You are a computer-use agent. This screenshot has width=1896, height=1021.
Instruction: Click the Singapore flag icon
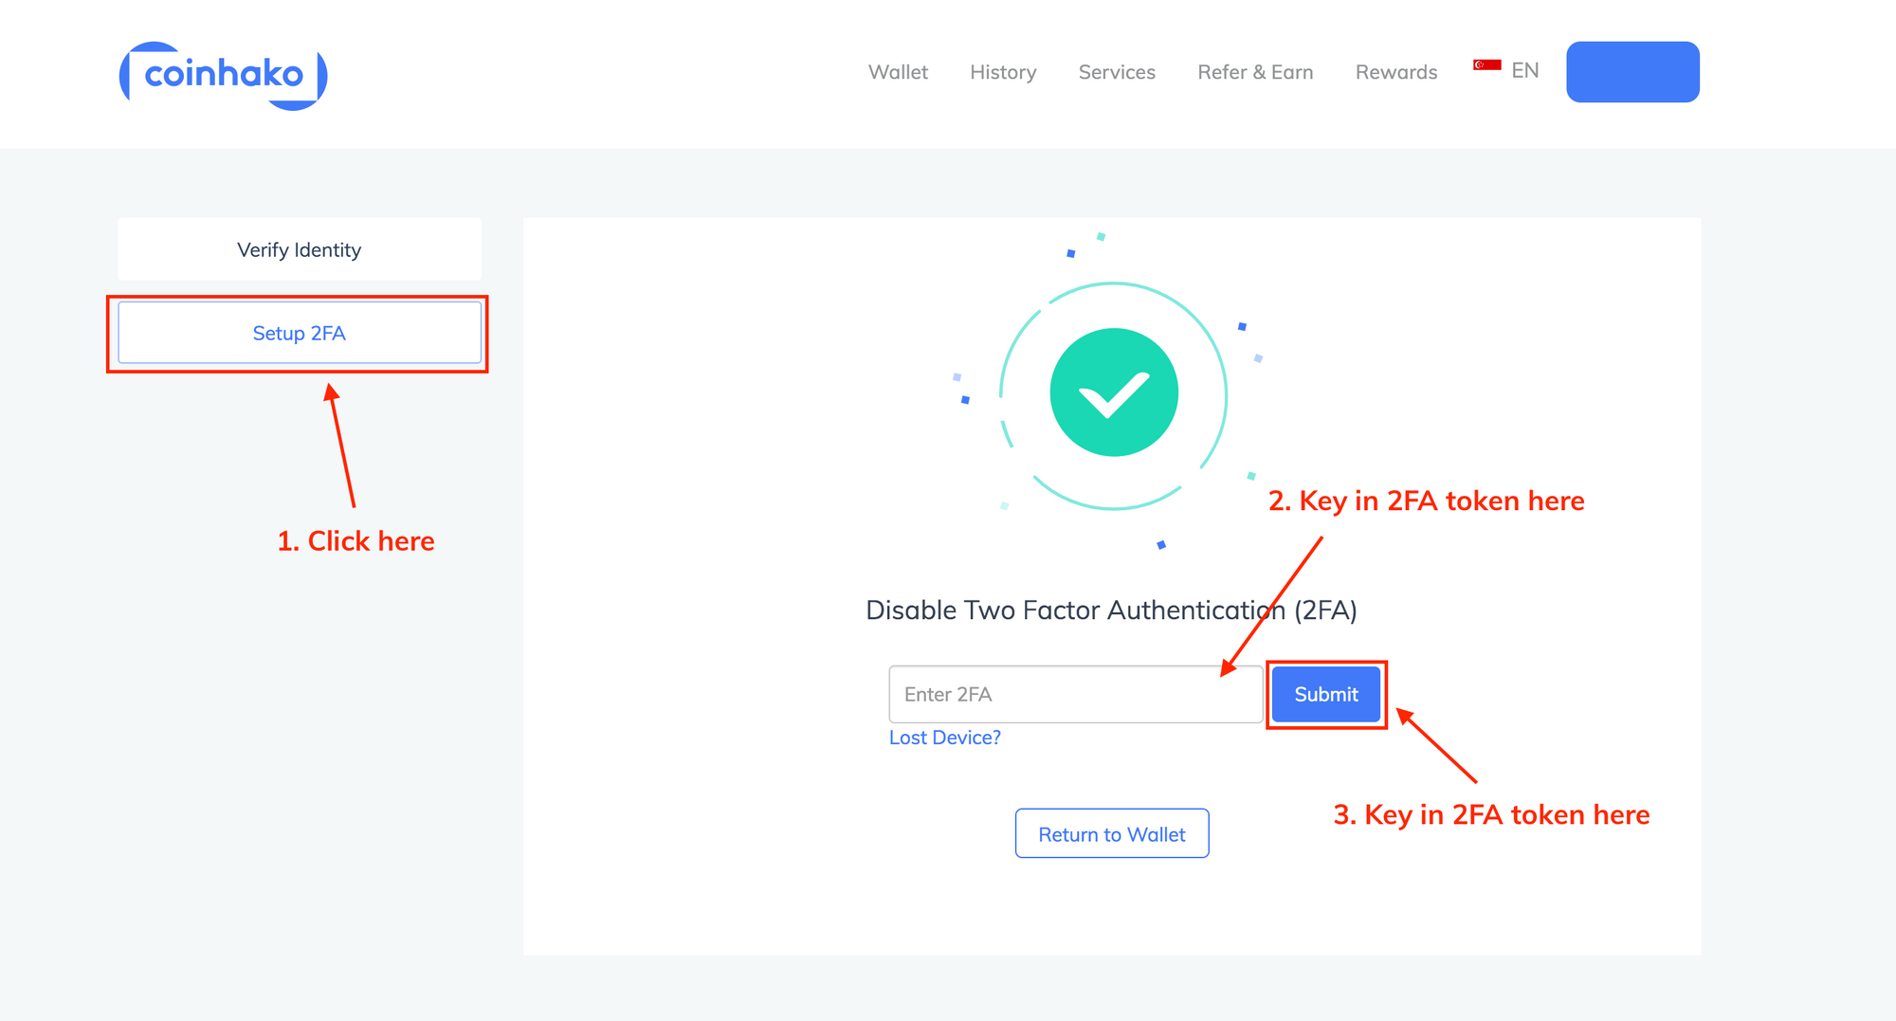coord(1486,65)
